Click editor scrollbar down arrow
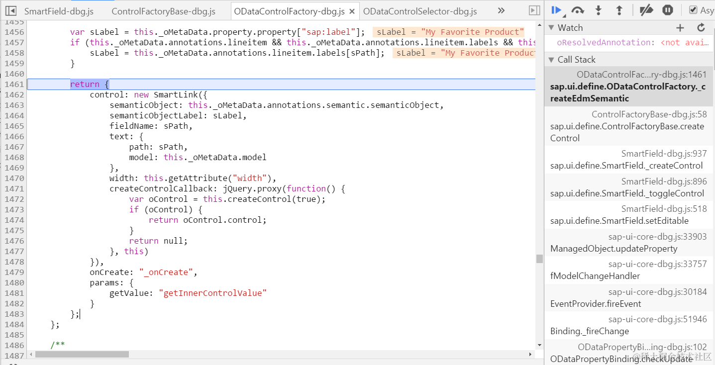Viewport: 715px width, 365px height. click(539, 345)
